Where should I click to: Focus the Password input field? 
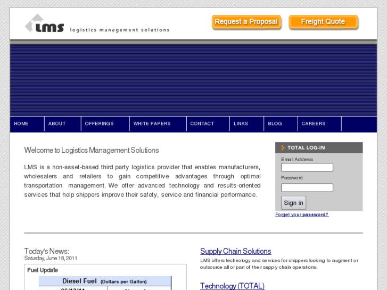tap(307, 188)
